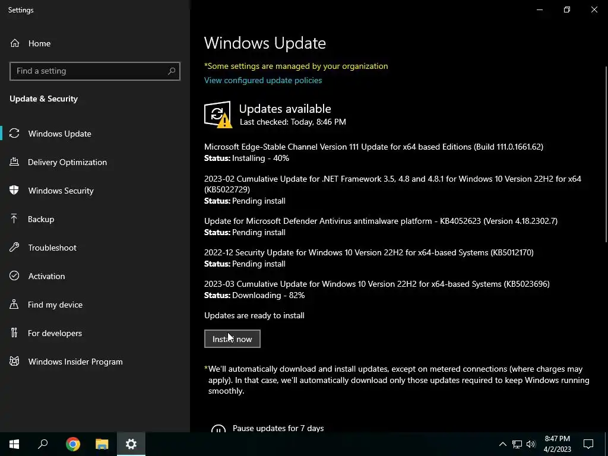Viewport: 608px width, 456px height.
Task: Click the Backup up-arrow icon
Action: [x=14, y=219]
